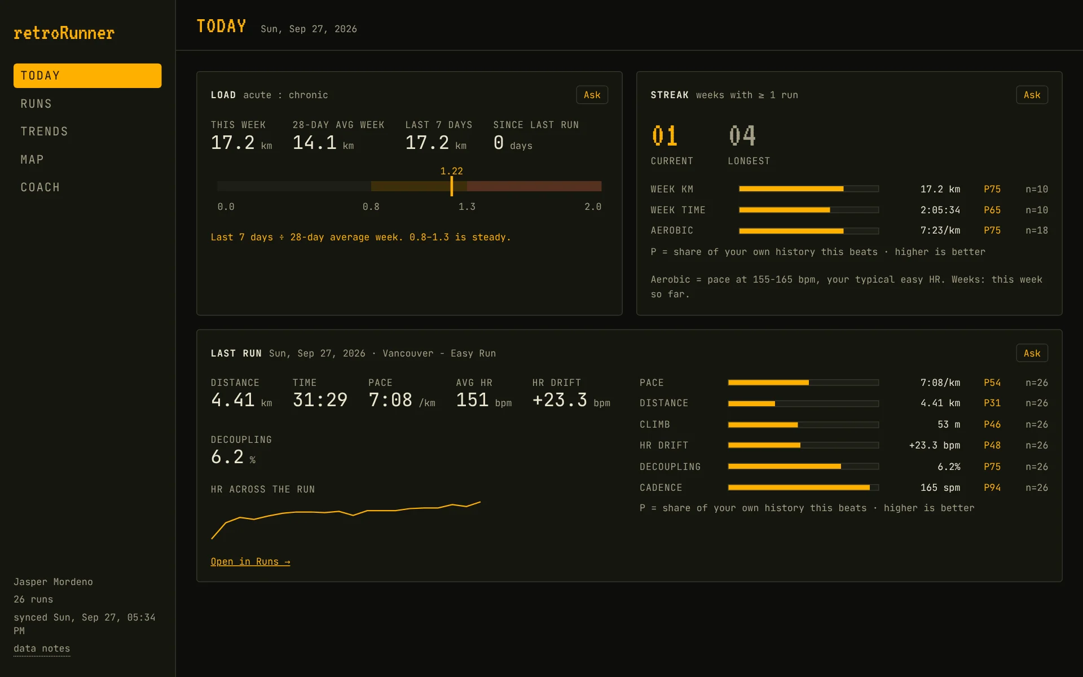Click the 53 m climb value
Viewport: 1083px width, 677px height.
pyautogui.click(x=949, y=424)
